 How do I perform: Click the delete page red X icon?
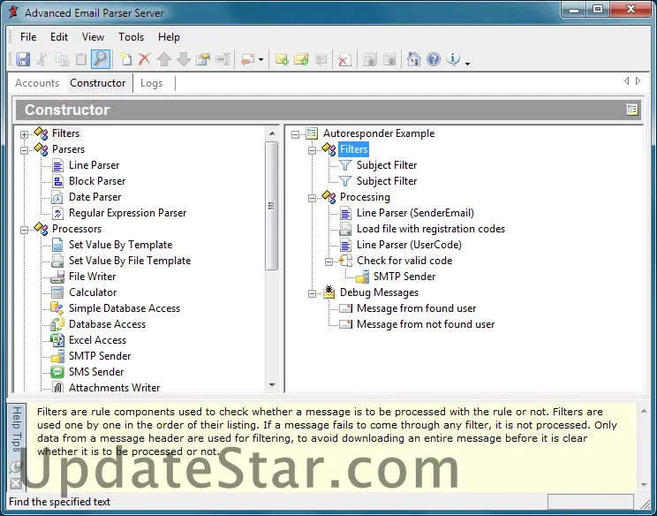click(344, 59)
